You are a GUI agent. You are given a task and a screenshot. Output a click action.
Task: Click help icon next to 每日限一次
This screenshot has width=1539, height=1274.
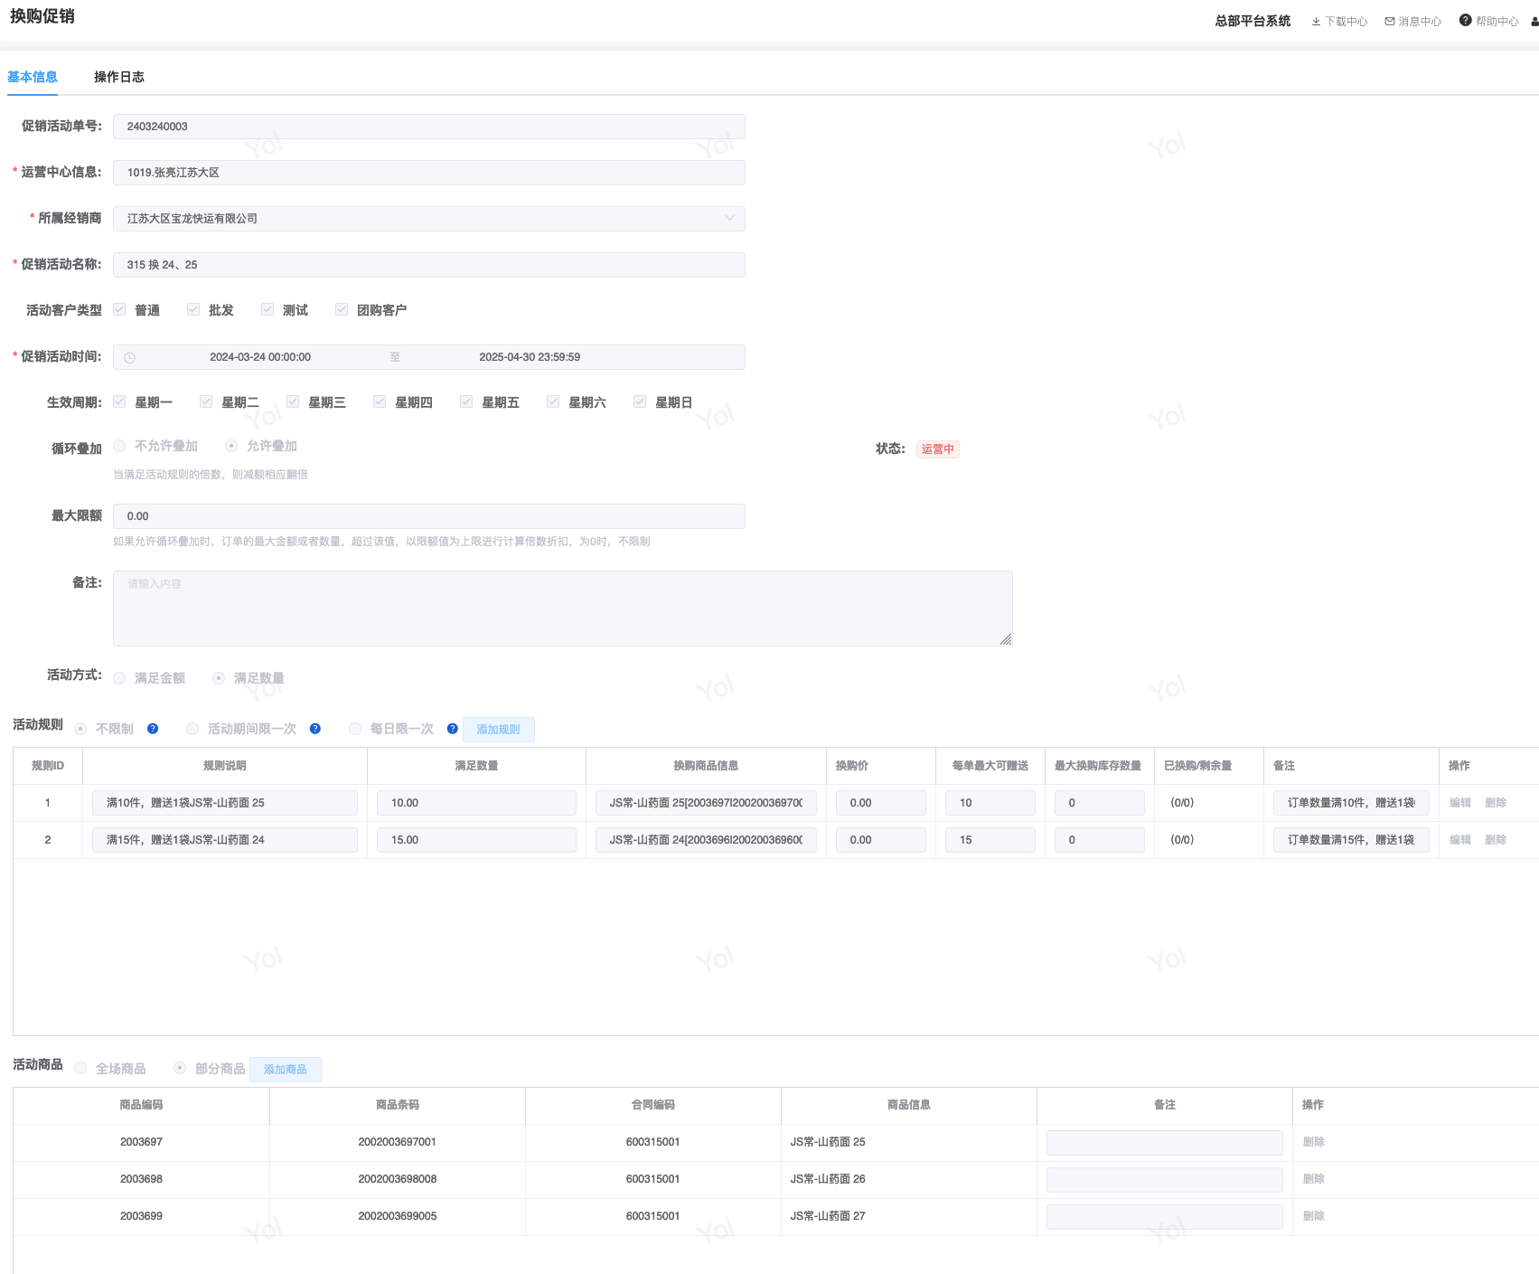coord(453,729)
